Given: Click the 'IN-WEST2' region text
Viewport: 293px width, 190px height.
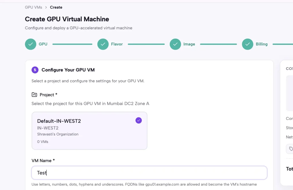Looking at the screenshot, I should [48, 128].
